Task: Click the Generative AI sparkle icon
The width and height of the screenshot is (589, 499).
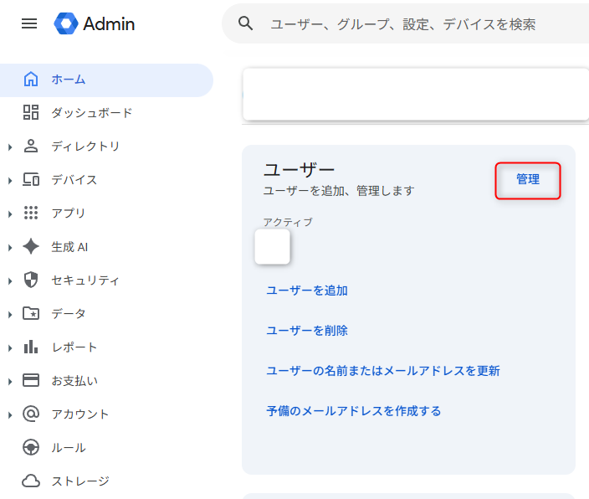Action: 31,247
